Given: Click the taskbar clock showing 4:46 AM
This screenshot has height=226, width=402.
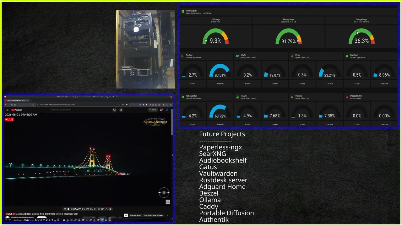Looking at the screenshot, I should pos(18,220).
